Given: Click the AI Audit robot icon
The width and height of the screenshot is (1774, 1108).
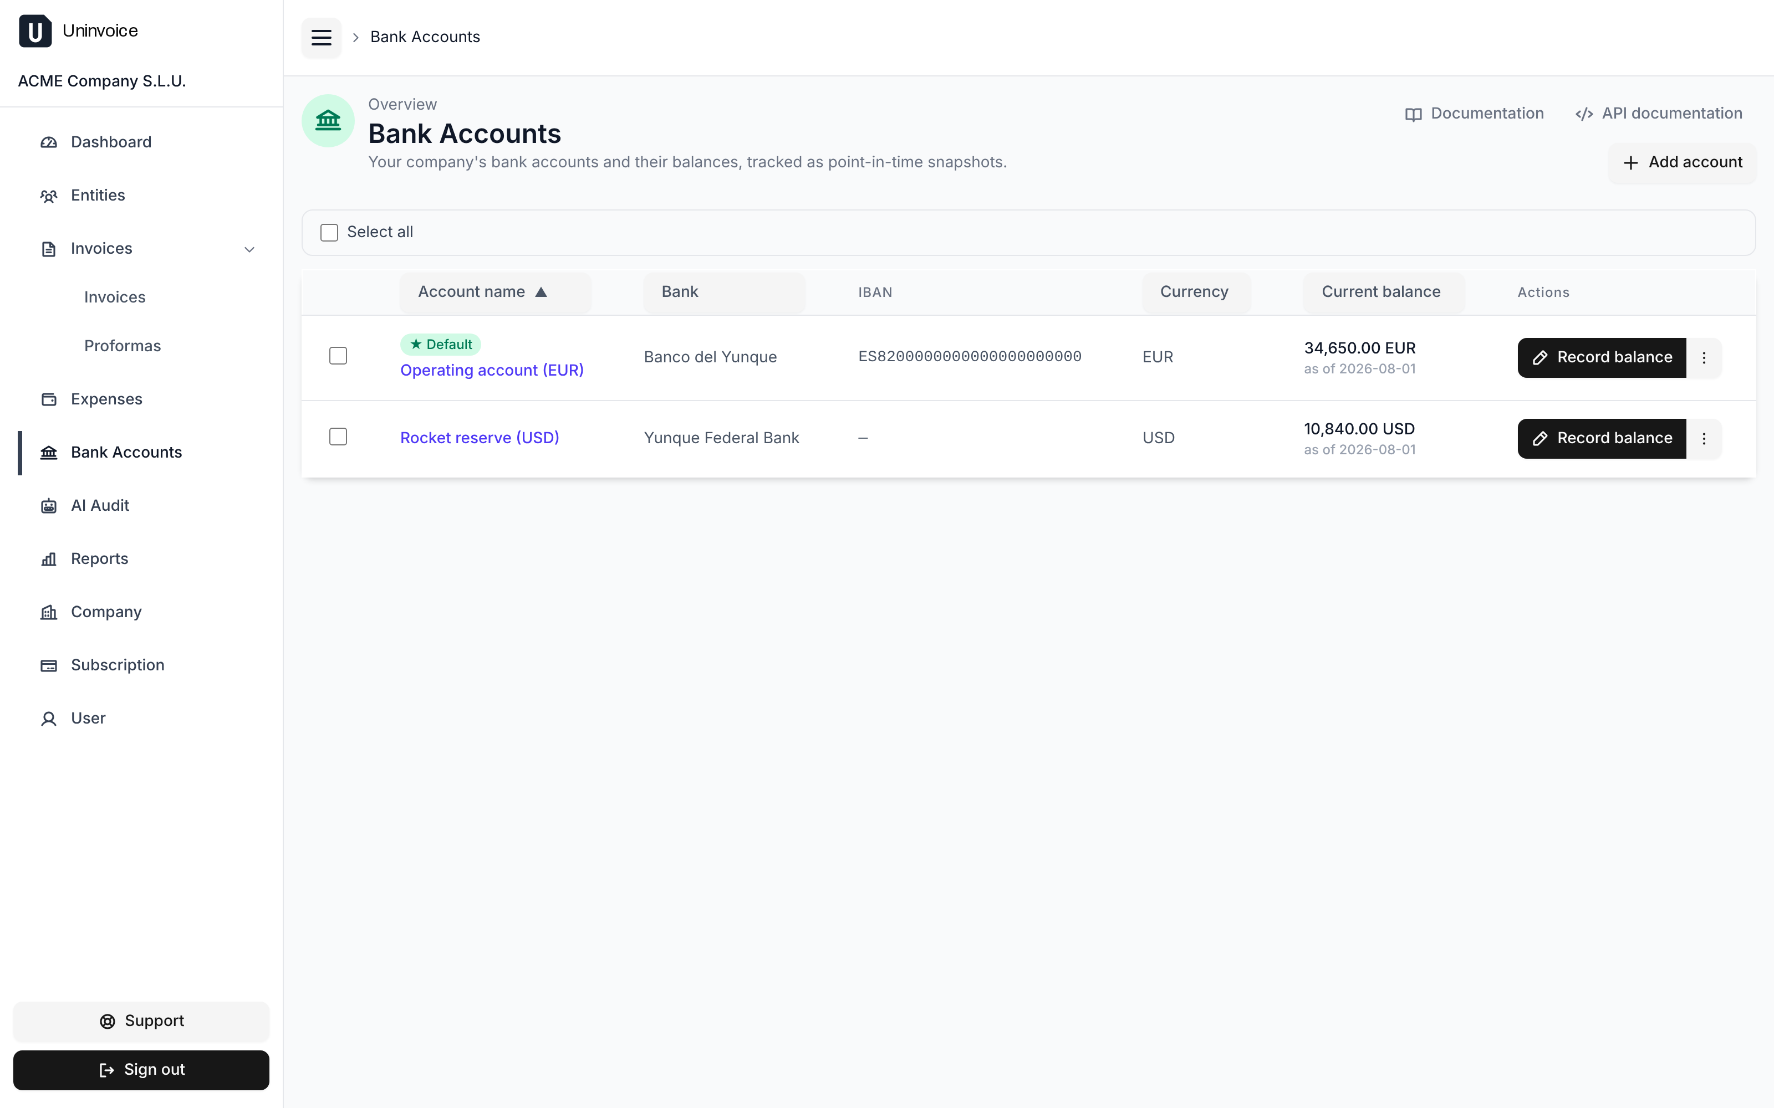Looking at the screenshot, I should click(49, 506).
